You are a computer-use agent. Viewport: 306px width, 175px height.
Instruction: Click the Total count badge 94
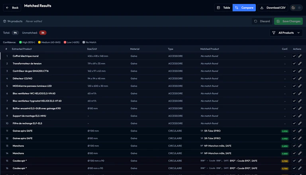coord(15,33)
